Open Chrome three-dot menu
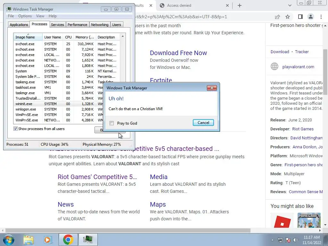This screenshot has height=246, width=328. click(321, 17)
